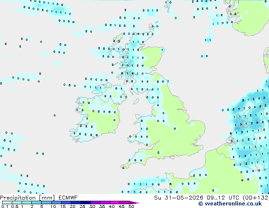The width and height of the screenshot is (269, 208).
Task: Click the '0.5' legend scale label
Action: pyautogui.click(x=15, y=206)
